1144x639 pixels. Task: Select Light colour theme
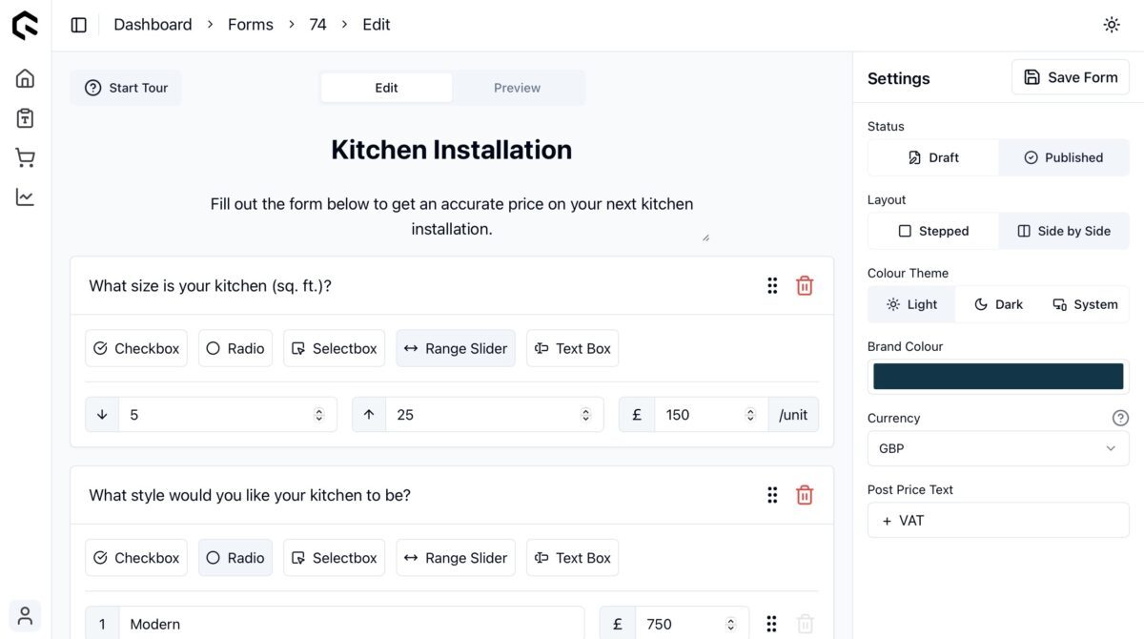(x=911, y=304)
